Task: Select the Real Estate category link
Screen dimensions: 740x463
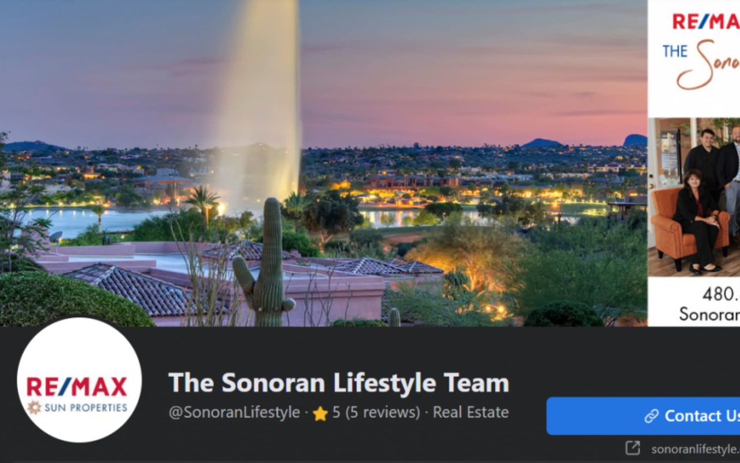Action: point(471,413)
